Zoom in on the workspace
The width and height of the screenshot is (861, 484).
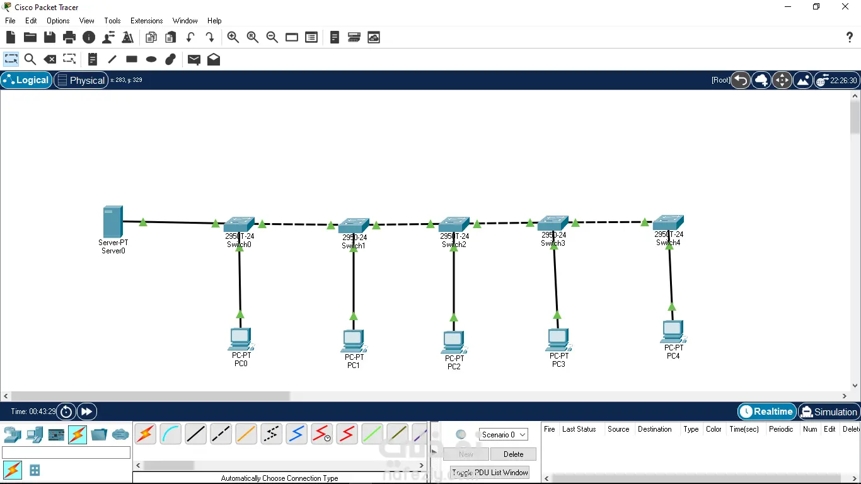click(x=233, y=38)
